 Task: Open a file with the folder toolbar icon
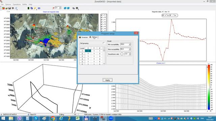tap(6, 8)
